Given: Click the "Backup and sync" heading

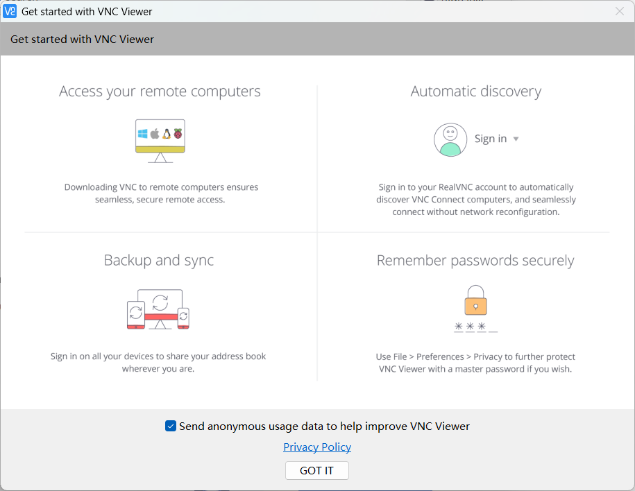Looking at the screenshot, I should coord(159,260).
